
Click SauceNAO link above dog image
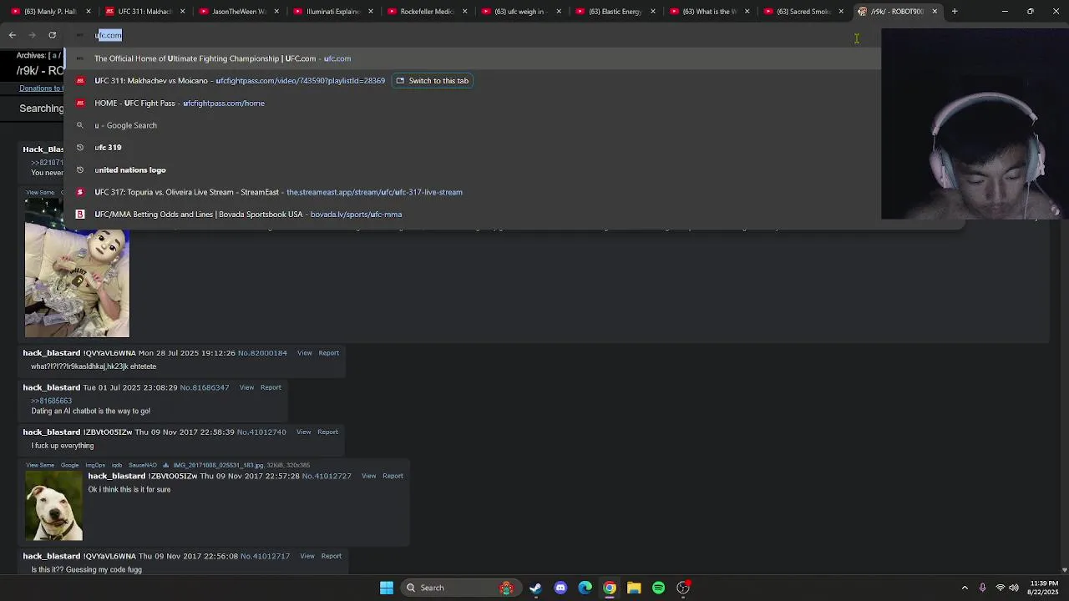143,465
